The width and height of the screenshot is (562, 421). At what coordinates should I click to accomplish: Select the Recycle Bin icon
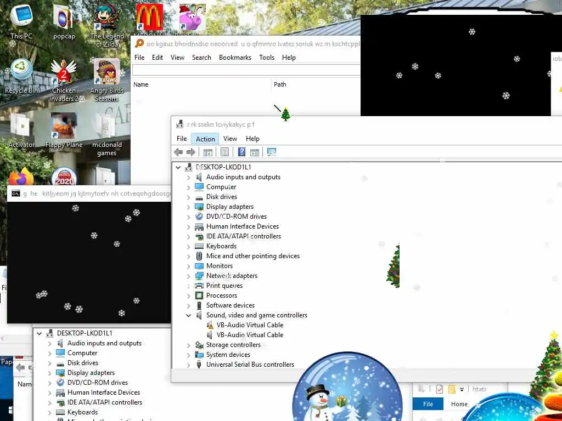21,77
